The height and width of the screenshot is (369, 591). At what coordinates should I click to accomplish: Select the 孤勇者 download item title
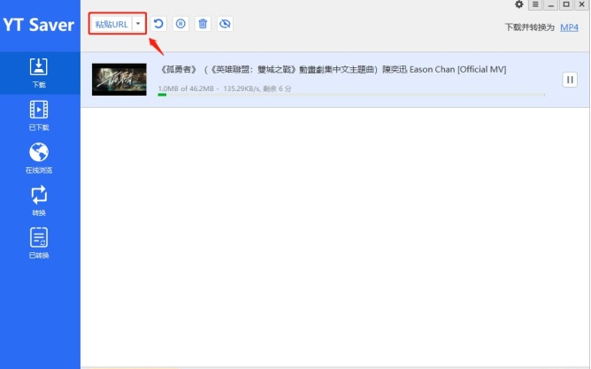point(333,69)
